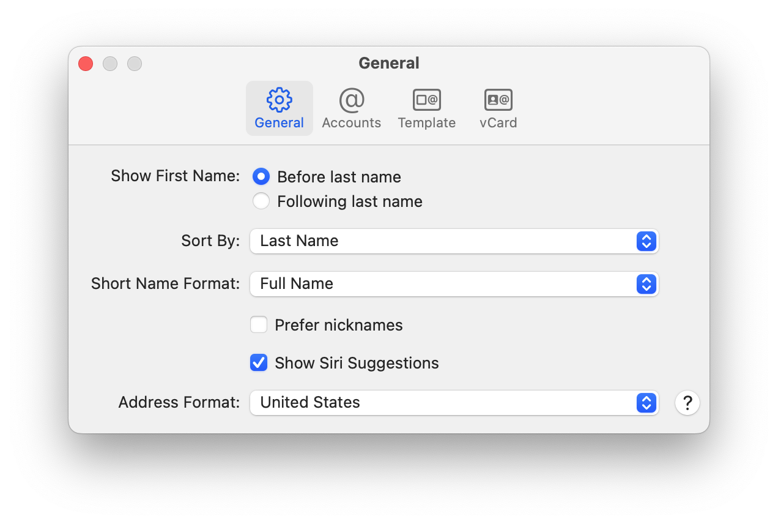Click the vCard icon
The width and height of the screenshot is (778, 524).
tap(498, 99)
